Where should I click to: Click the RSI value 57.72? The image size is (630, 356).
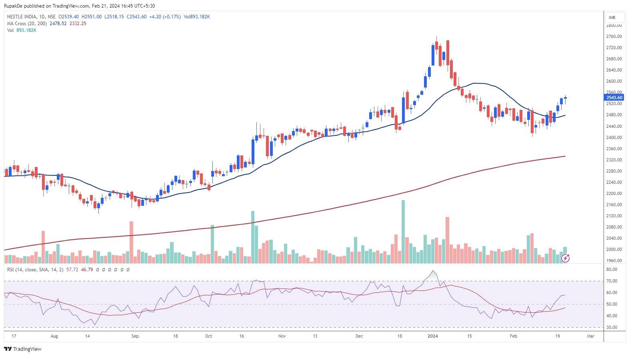[72, 270]
